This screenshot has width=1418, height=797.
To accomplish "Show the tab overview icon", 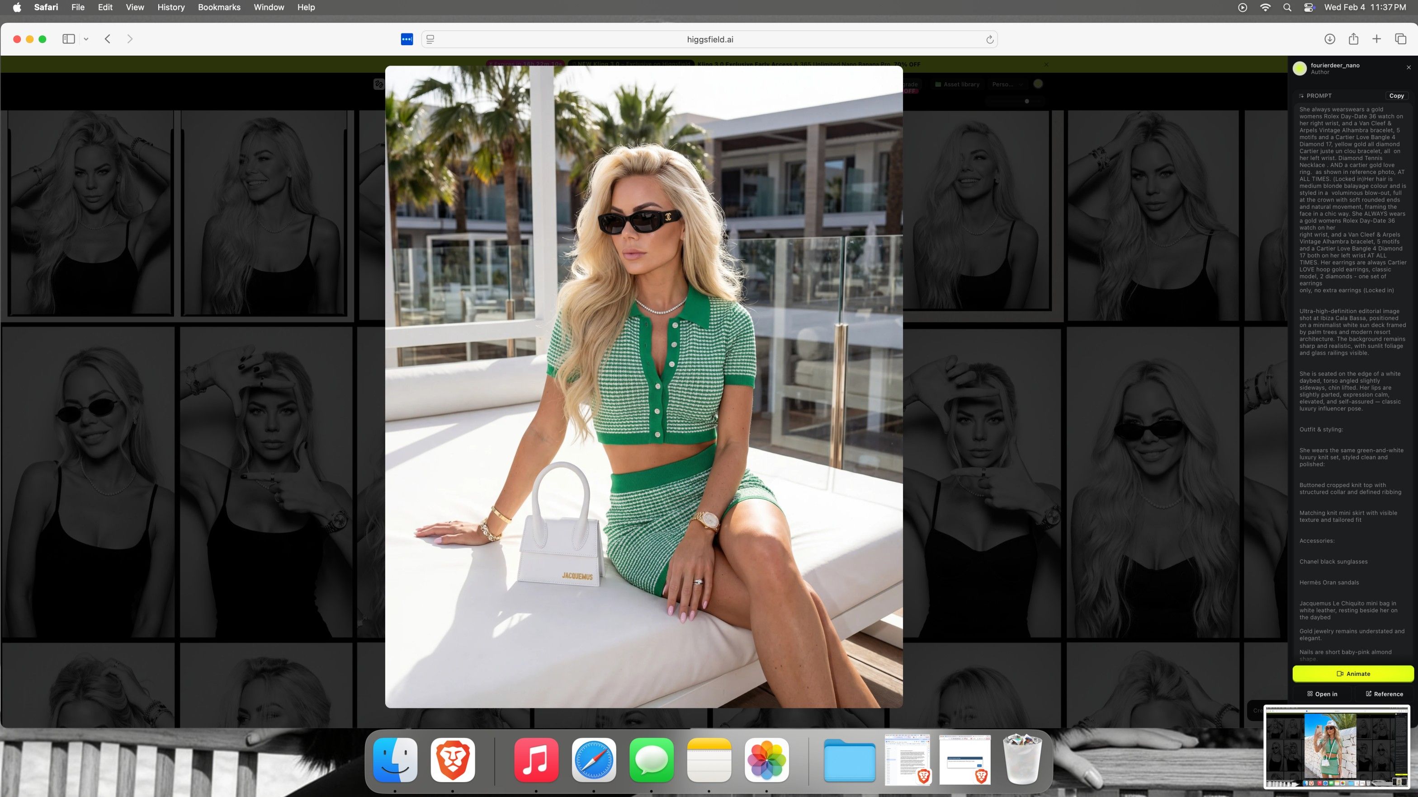I will pyautogui.click(x=1400, y=39).
